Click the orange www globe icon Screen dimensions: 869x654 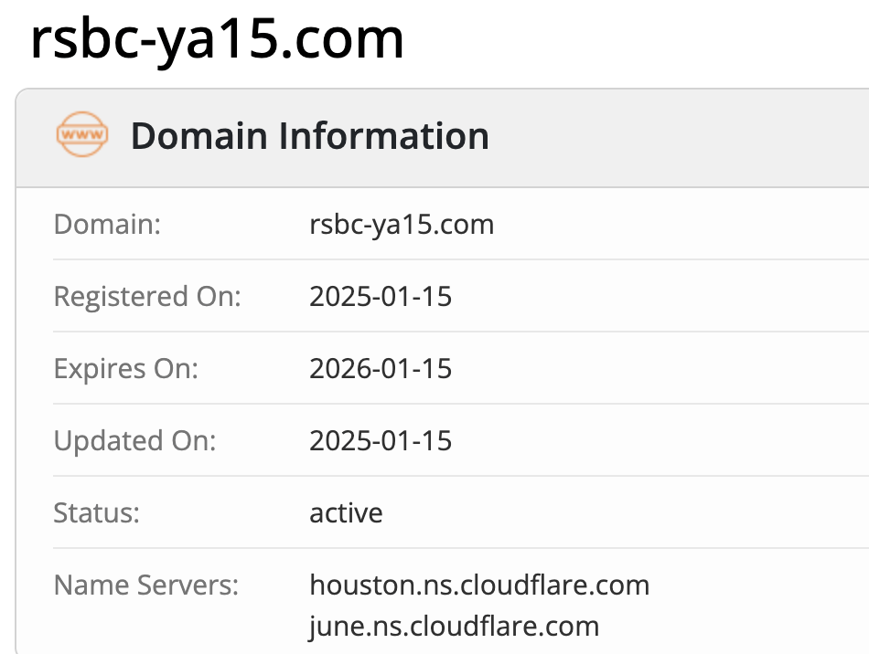pos(81,135)
